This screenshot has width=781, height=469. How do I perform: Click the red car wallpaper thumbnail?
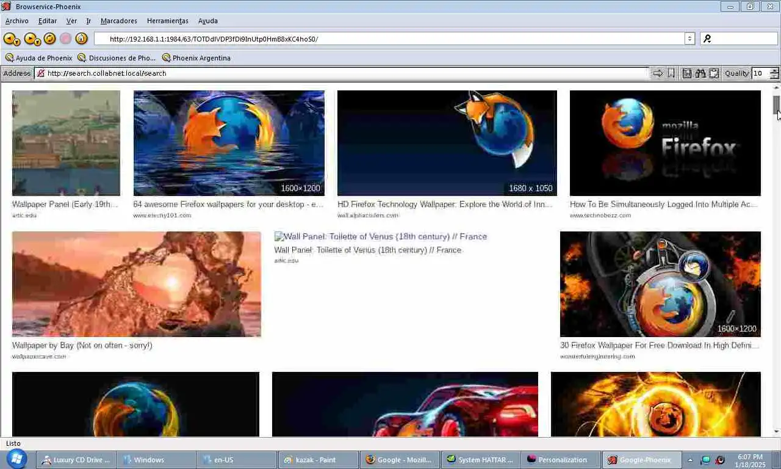coord(405,404)
